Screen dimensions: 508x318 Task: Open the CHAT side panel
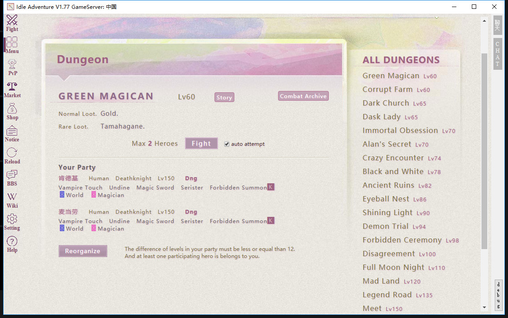pos(497,53)
